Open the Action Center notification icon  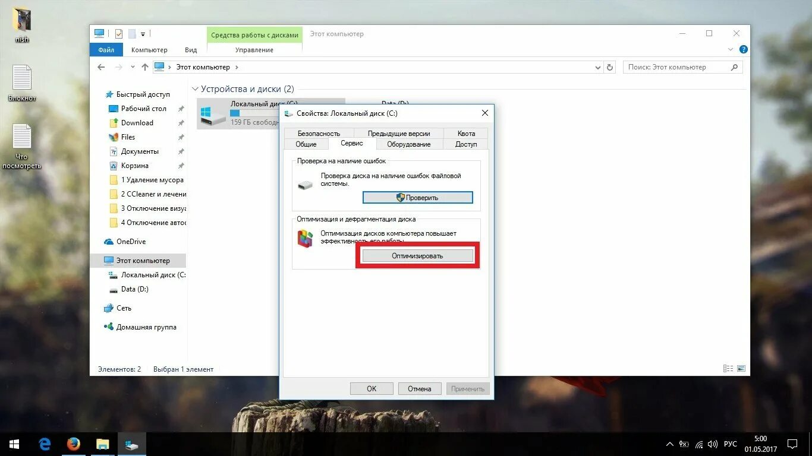coord(792,444)
